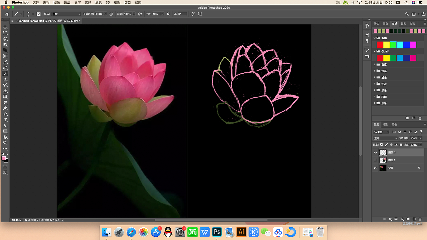The height and width of the screenshot is (240, 427).
Task: Hide 图层 2 layer visibility
Action: [x=375, y=152]
